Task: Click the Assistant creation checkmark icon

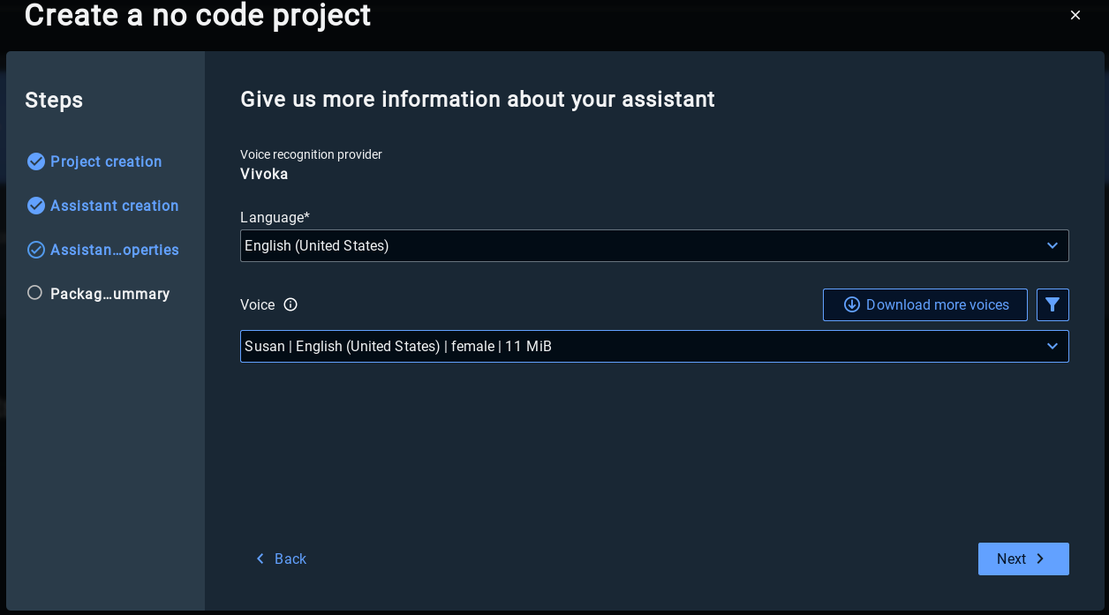Action: [36, 206]
